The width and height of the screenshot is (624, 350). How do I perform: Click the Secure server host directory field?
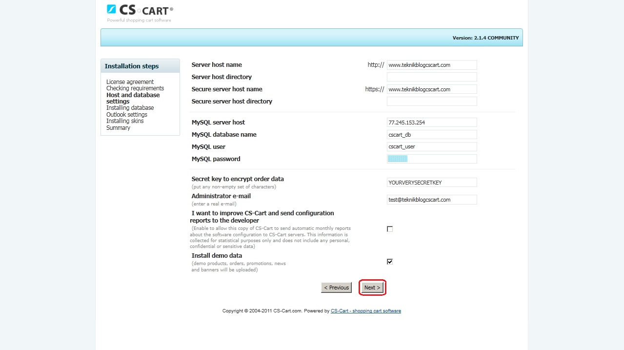(432, 102)
